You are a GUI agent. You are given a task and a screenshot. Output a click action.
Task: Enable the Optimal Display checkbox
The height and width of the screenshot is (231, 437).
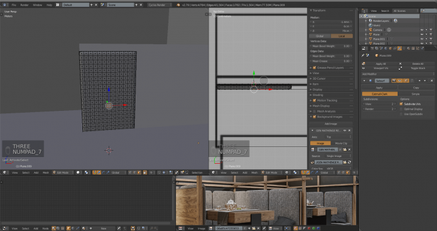pos(401,109)
